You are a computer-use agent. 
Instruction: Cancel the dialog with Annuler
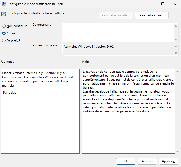point(147,161)
